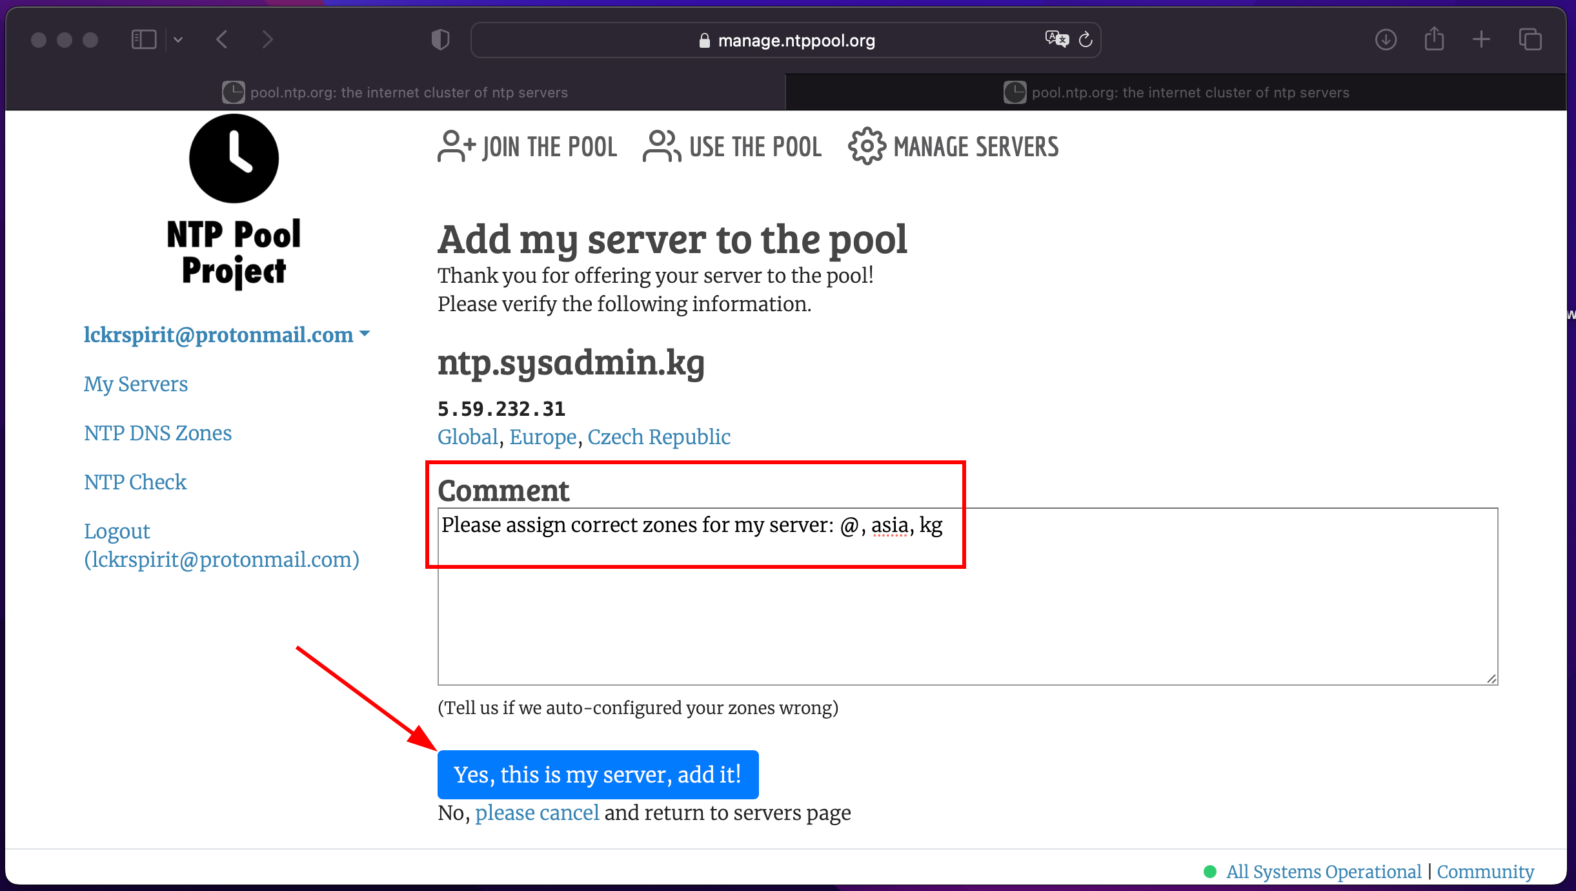The width and height of the screenshot is (1576, 891).
Task: Click the add-user icon beside Join the Pool
Action: click(456, 146)
